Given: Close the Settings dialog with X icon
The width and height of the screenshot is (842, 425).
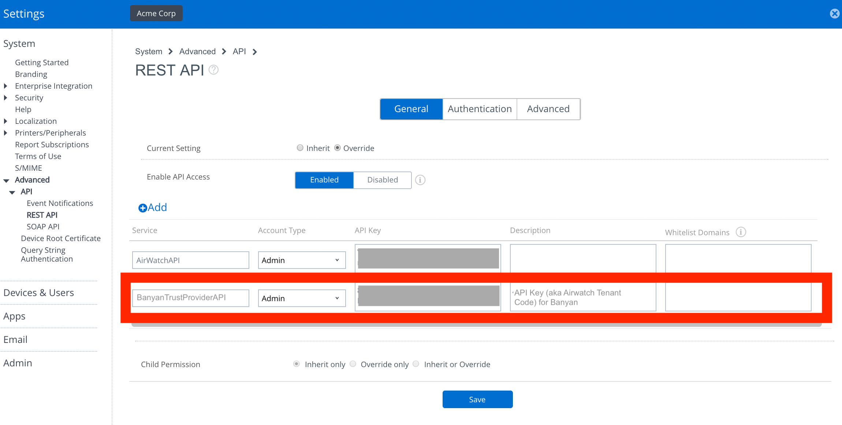Looking at the screenshot, I should point(834,14).
